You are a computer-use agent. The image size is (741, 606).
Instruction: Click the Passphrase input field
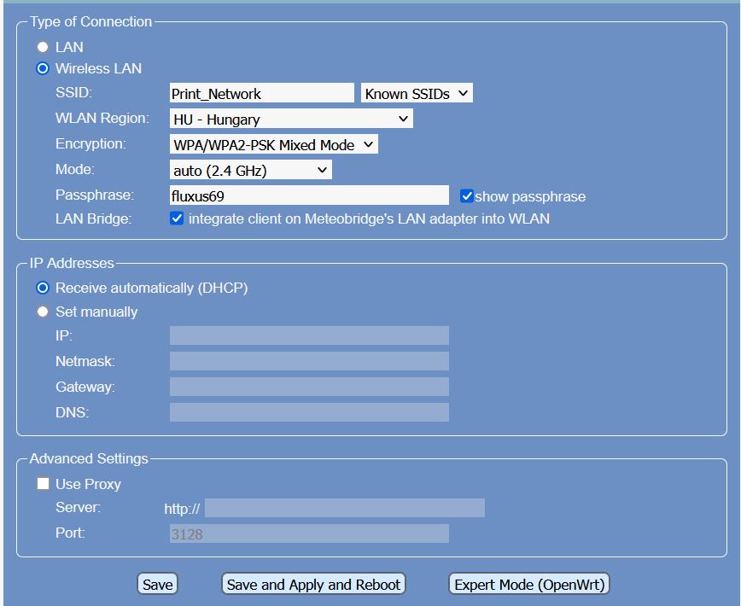click(309, 195)
